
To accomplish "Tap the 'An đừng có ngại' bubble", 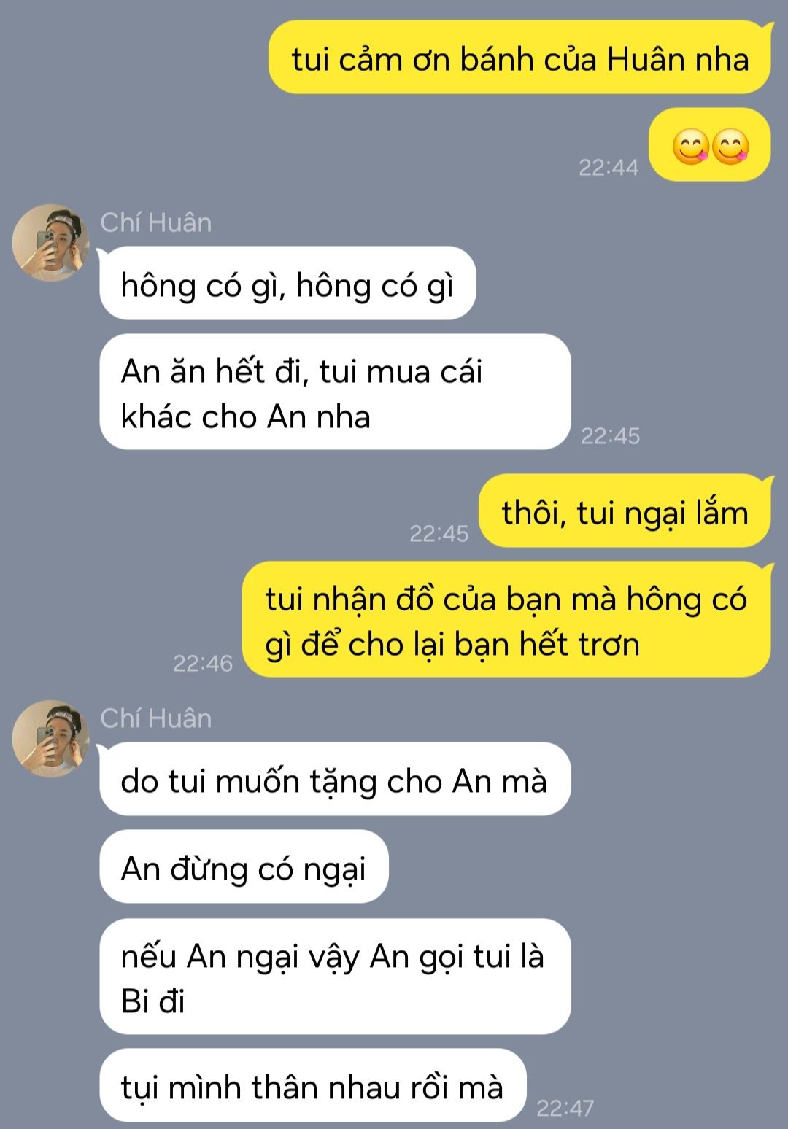I will pyautogui.click(x=244, y=866).
